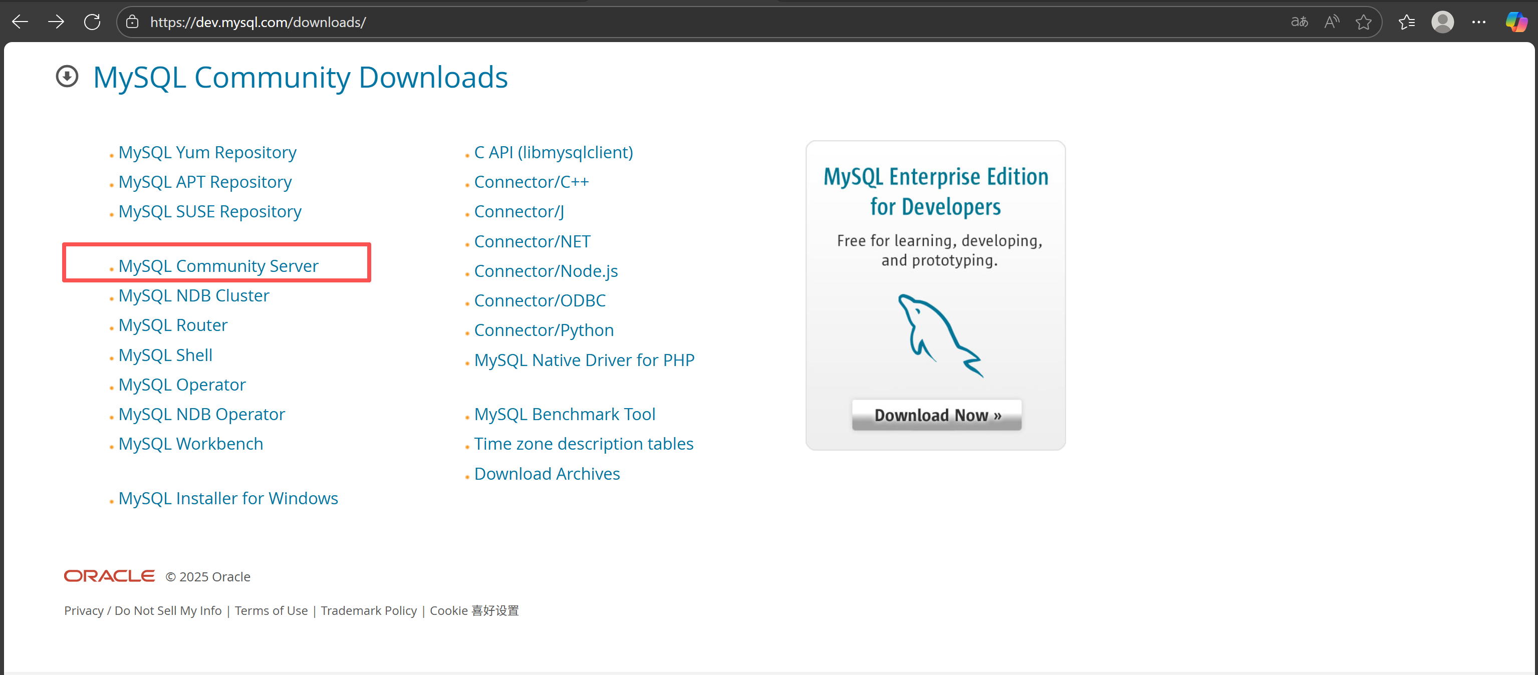Image resolution: width=1538 pixels, height=675 pixels.
Task: View site information lock icon
Action: click(x=133, y=22)
